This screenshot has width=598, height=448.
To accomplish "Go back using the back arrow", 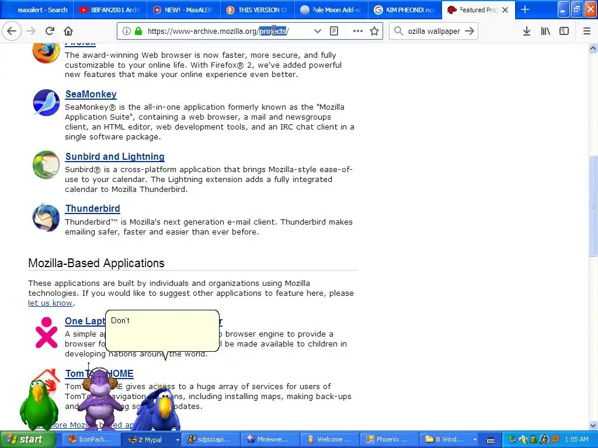I will point(12,31).
